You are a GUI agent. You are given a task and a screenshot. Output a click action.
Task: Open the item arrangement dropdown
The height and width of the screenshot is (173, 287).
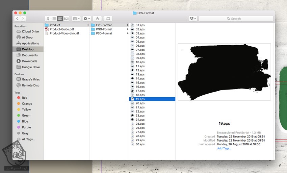[76, 19]
